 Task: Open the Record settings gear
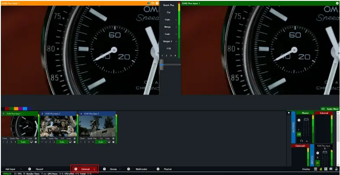click(x=29, y=169)
